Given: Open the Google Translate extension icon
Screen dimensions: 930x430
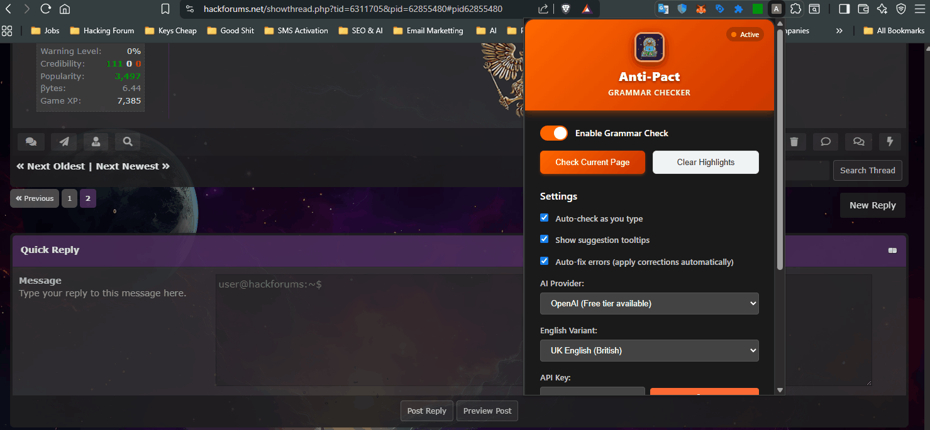Looking at the screenshot, I should tap(663, 9).
